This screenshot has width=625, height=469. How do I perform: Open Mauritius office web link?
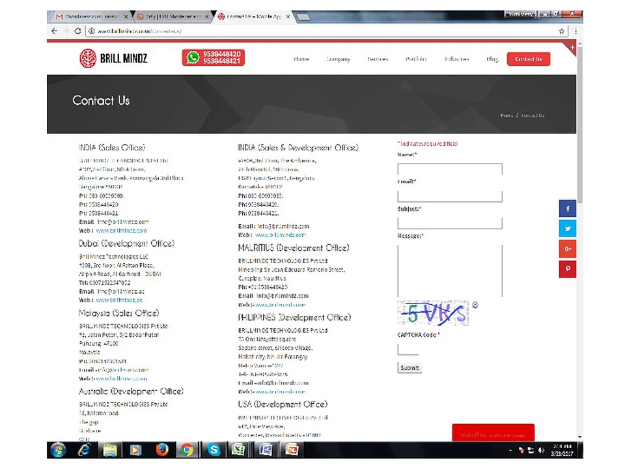(x=280, y=305)
